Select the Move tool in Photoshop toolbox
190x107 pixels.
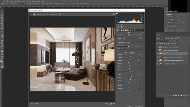[2, 12]
